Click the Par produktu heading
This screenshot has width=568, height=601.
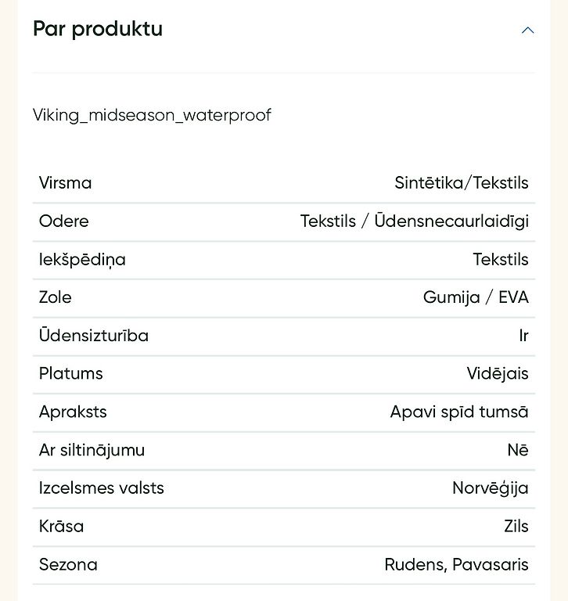(98, 29)
